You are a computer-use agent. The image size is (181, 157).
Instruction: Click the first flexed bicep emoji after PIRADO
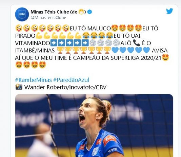(39, 36)
